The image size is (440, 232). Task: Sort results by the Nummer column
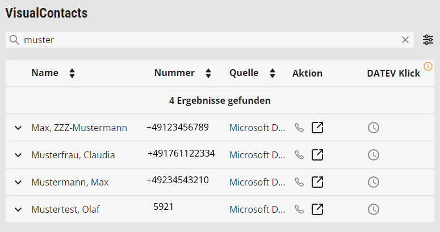(208, 73)
